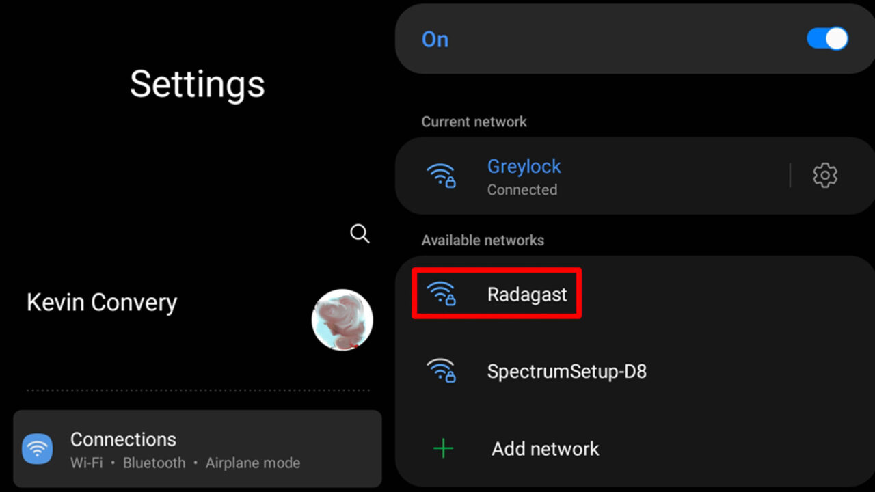Click the green plus icon for Add network
The height and width of the screenshot is (492, 875).
[x=442, y=448]
